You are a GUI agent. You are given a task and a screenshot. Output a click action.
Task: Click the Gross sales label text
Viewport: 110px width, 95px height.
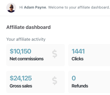21,86
